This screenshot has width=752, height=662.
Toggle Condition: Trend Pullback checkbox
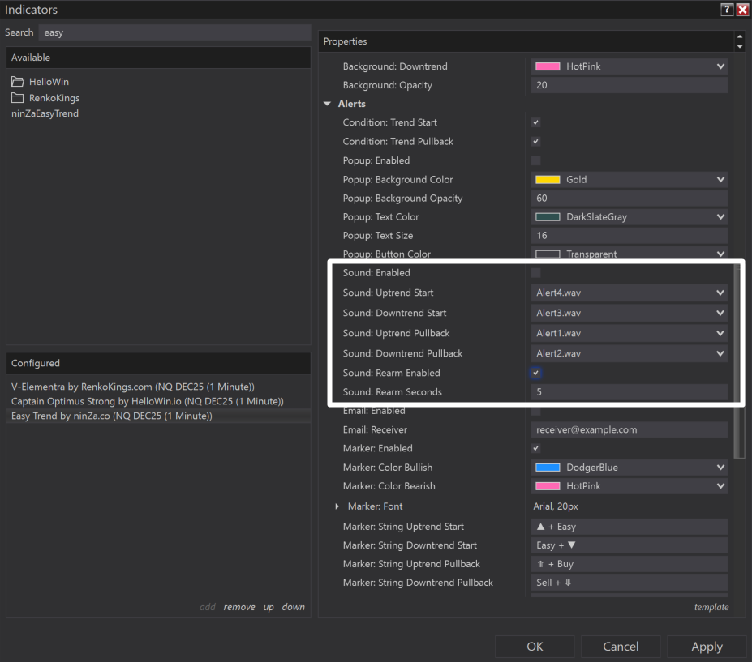pos(535,141)
